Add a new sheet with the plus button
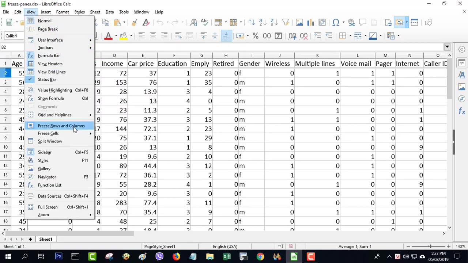The height and width of the screenshot is (263, 468). (x=30, y=239)
